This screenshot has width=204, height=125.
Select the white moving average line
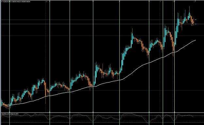[99, 85]
